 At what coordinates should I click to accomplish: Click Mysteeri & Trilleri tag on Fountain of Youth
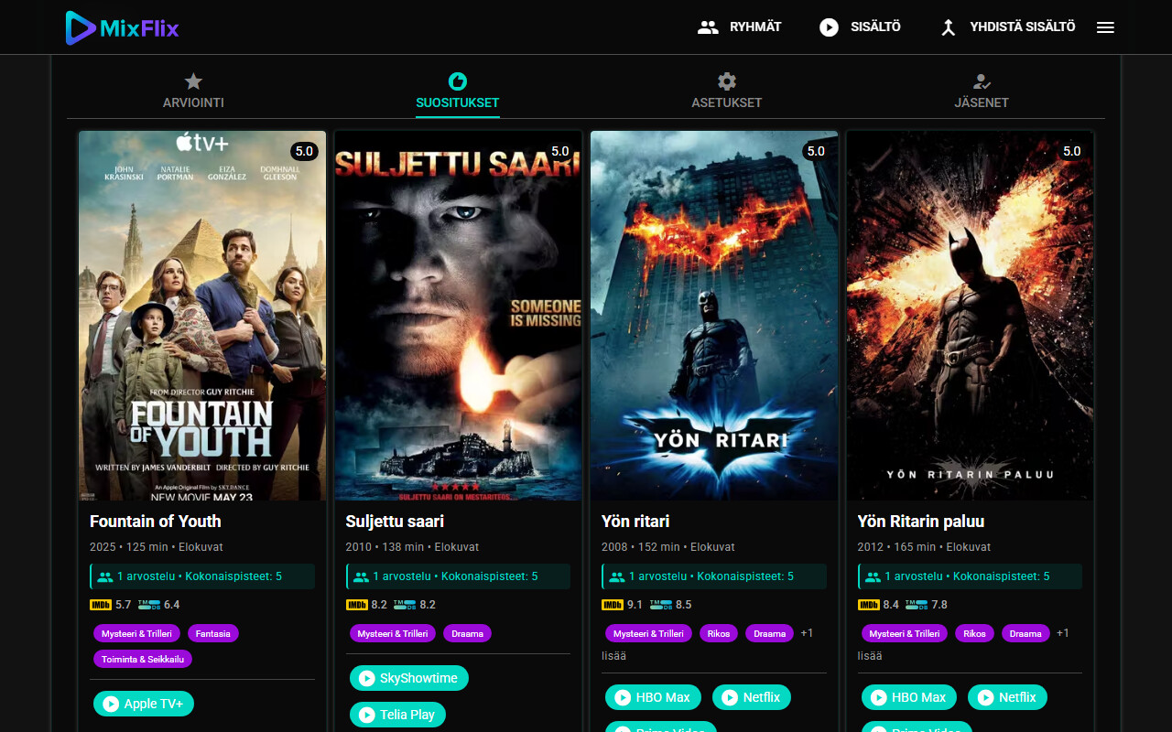pos(137,633)
